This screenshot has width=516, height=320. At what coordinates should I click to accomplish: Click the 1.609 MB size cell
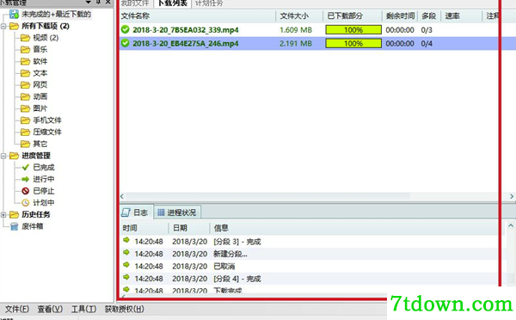(296, 30)
